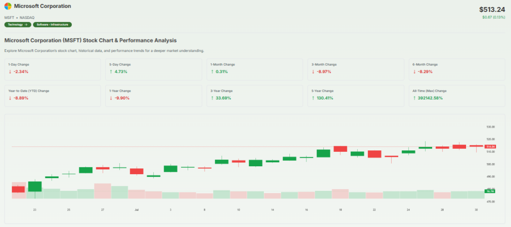Image resolution: width=511 pixels, height=227 pixels.
Task: Click the green up arrow in 5-Year Change
Action: coord(313,98)
